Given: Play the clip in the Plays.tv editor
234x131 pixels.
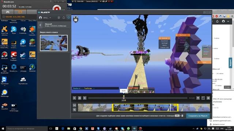Looking at the screenshot, I should tap(74, 98).
